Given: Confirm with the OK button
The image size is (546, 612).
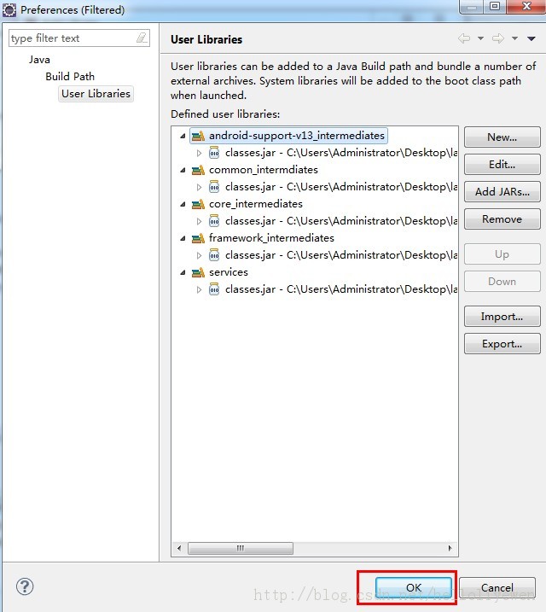Looking at the screenshot, I should [x=414, y=587].
